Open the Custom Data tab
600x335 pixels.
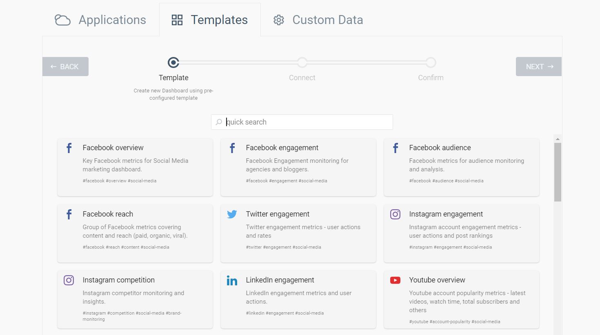click(x=318, y=20)
